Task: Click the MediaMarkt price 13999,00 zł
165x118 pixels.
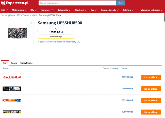Action: pos(127,77)
